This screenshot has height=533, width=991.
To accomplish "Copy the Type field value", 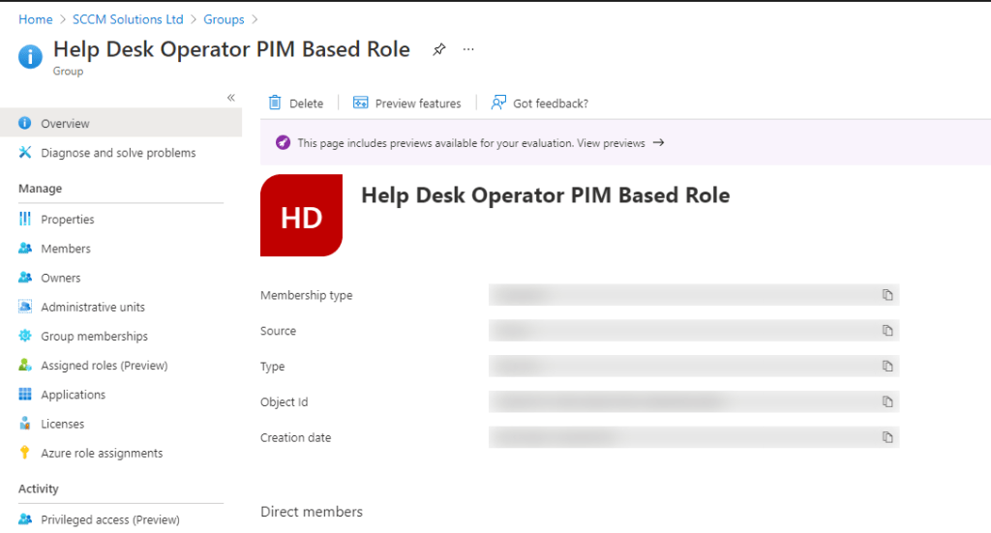I will (886, 367).
